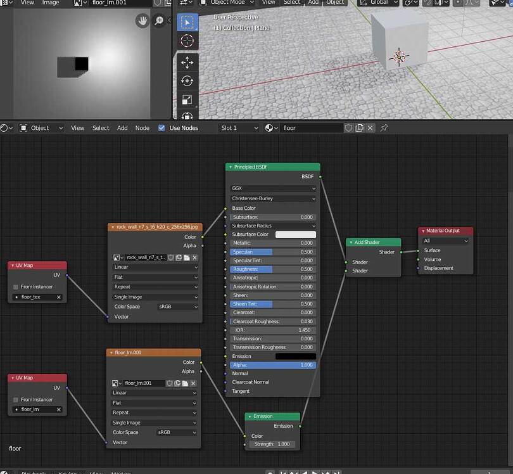Screen dimensions: 513x474
Task: Adjust the Specular slider on Principled BSDF
Action: coord(273,252)
